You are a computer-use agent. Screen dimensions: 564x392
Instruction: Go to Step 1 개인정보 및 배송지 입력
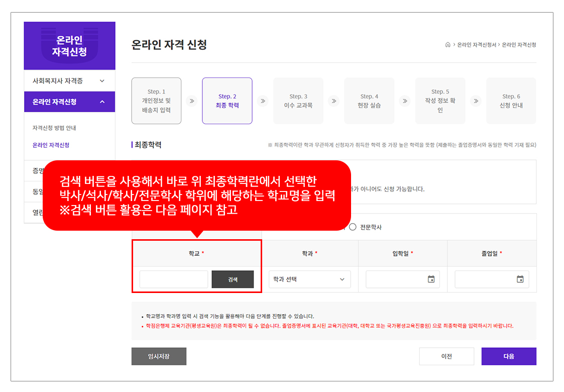[x=156, y=101]
